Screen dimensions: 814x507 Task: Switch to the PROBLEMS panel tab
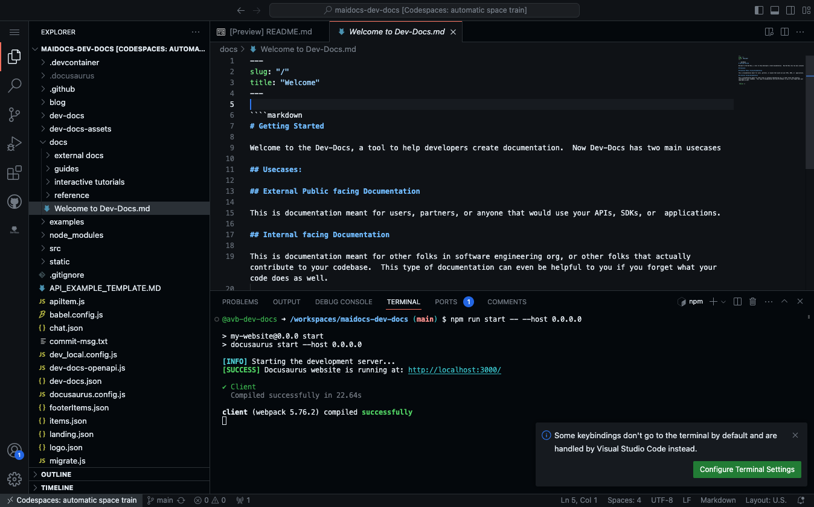point(240,302)
